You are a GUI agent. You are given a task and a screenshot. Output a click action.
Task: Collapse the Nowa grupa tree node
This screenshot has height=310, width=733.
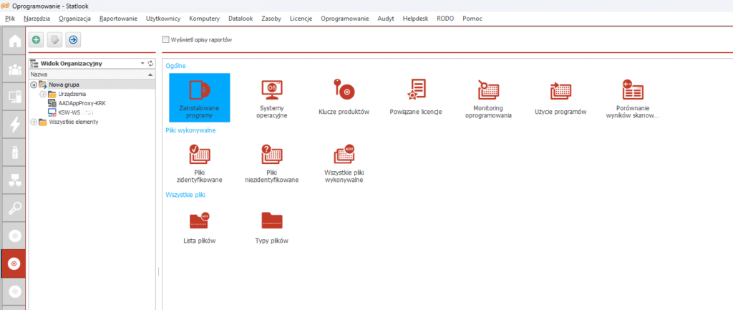(x=34, y=84)
